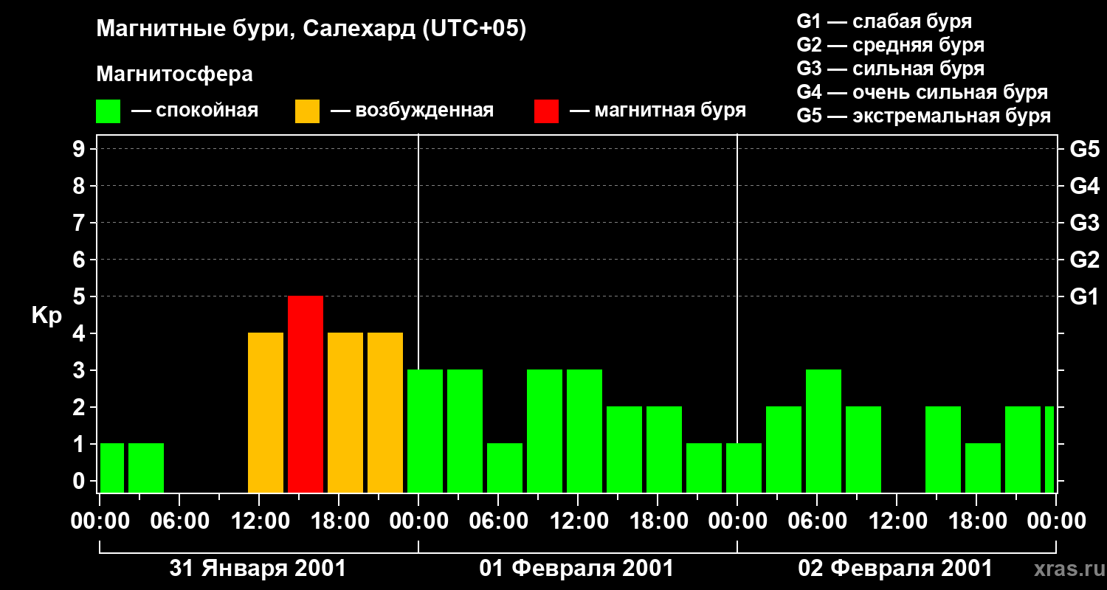Click the '06:00' time label under 01 February
The width and height of the screenshot is (1107, 590).
tap(498, 521)
